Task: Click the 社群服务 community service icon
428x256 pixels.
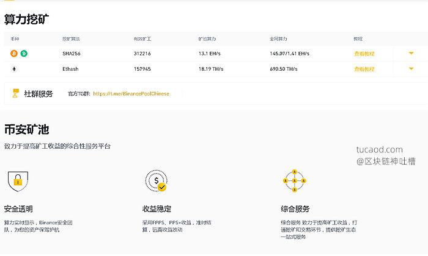Action: (15, 93)
